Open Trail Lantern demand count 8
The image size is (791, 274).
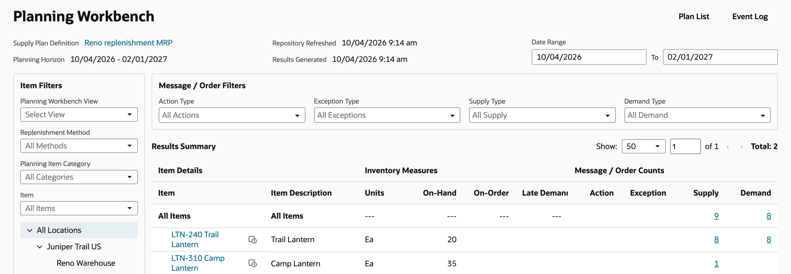[x=768, y=240]
